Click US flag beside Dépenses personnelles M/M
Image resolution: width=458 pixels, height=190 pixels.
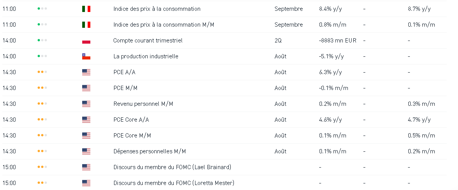(86, 151)
